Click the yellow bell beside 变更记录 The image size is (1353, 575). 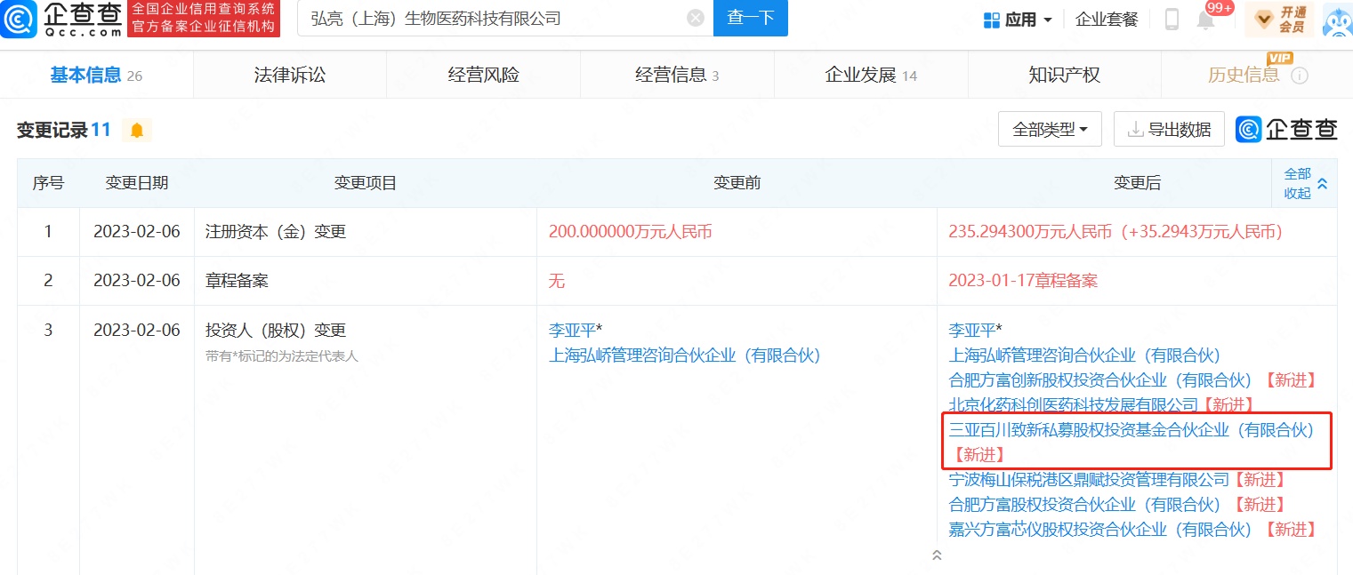click(x=137, y=131)
